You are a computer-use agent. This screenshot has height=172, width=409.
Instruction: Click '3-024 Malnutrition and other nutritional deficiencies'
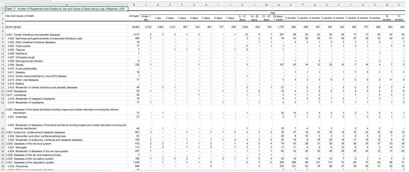click(x=37, y=136)
